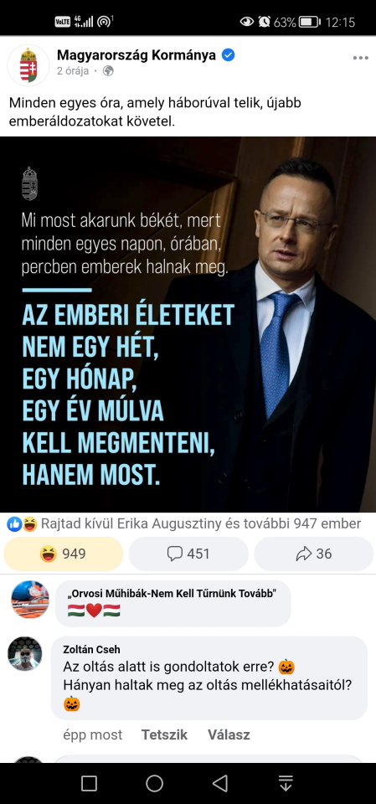This screenshot has height=804, width=376.
Task: Open the post image with Szijjártó quote
Action: (188, 324)
